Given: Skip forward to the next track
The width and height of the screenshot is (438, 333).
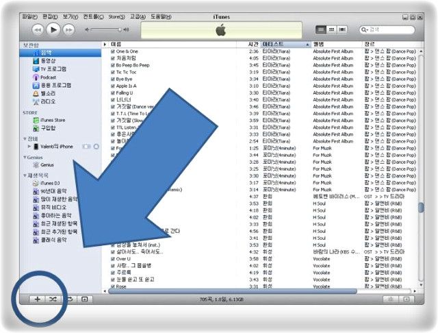Looking at the screenshot, I should tap(68, 30).
